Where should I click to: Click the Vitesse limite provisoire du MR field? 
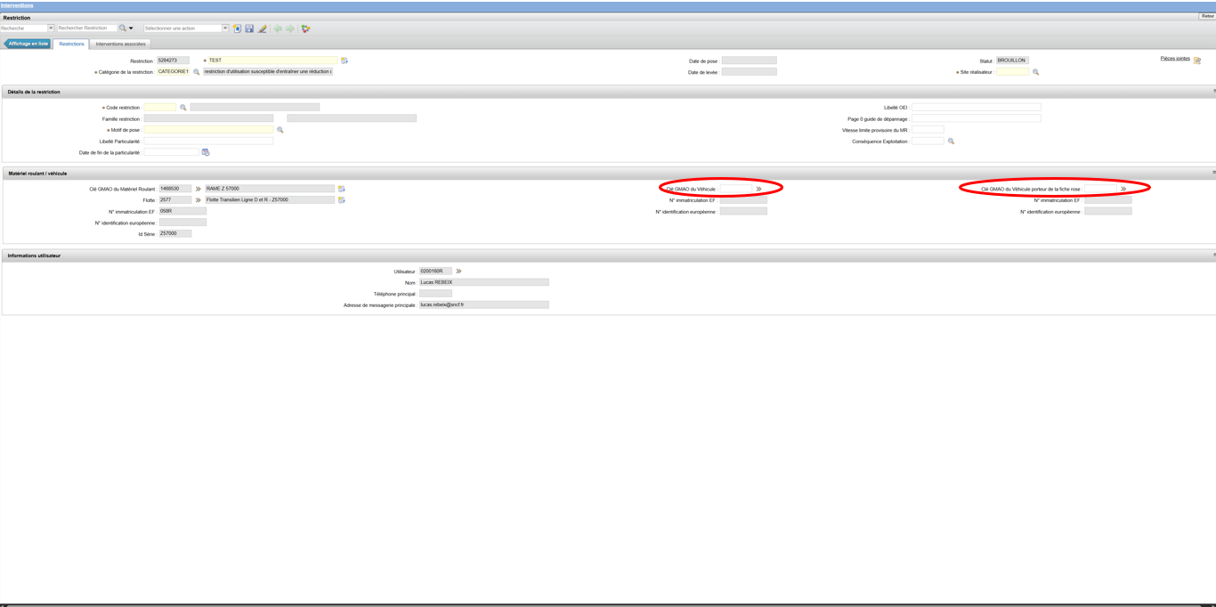point(928,130)
